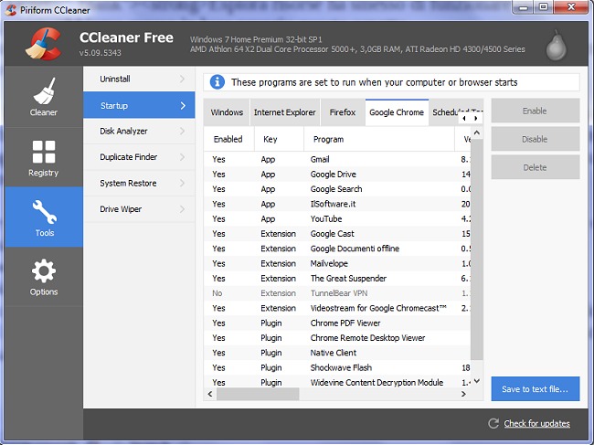This screenshot has height=445, width=594.
Task: Select Widevine Content Decryption Module row
Action: (x=337, y=382)
